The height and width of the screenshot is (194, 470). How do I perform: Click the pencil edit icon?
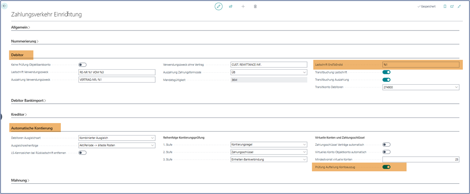tap(219, 6)
